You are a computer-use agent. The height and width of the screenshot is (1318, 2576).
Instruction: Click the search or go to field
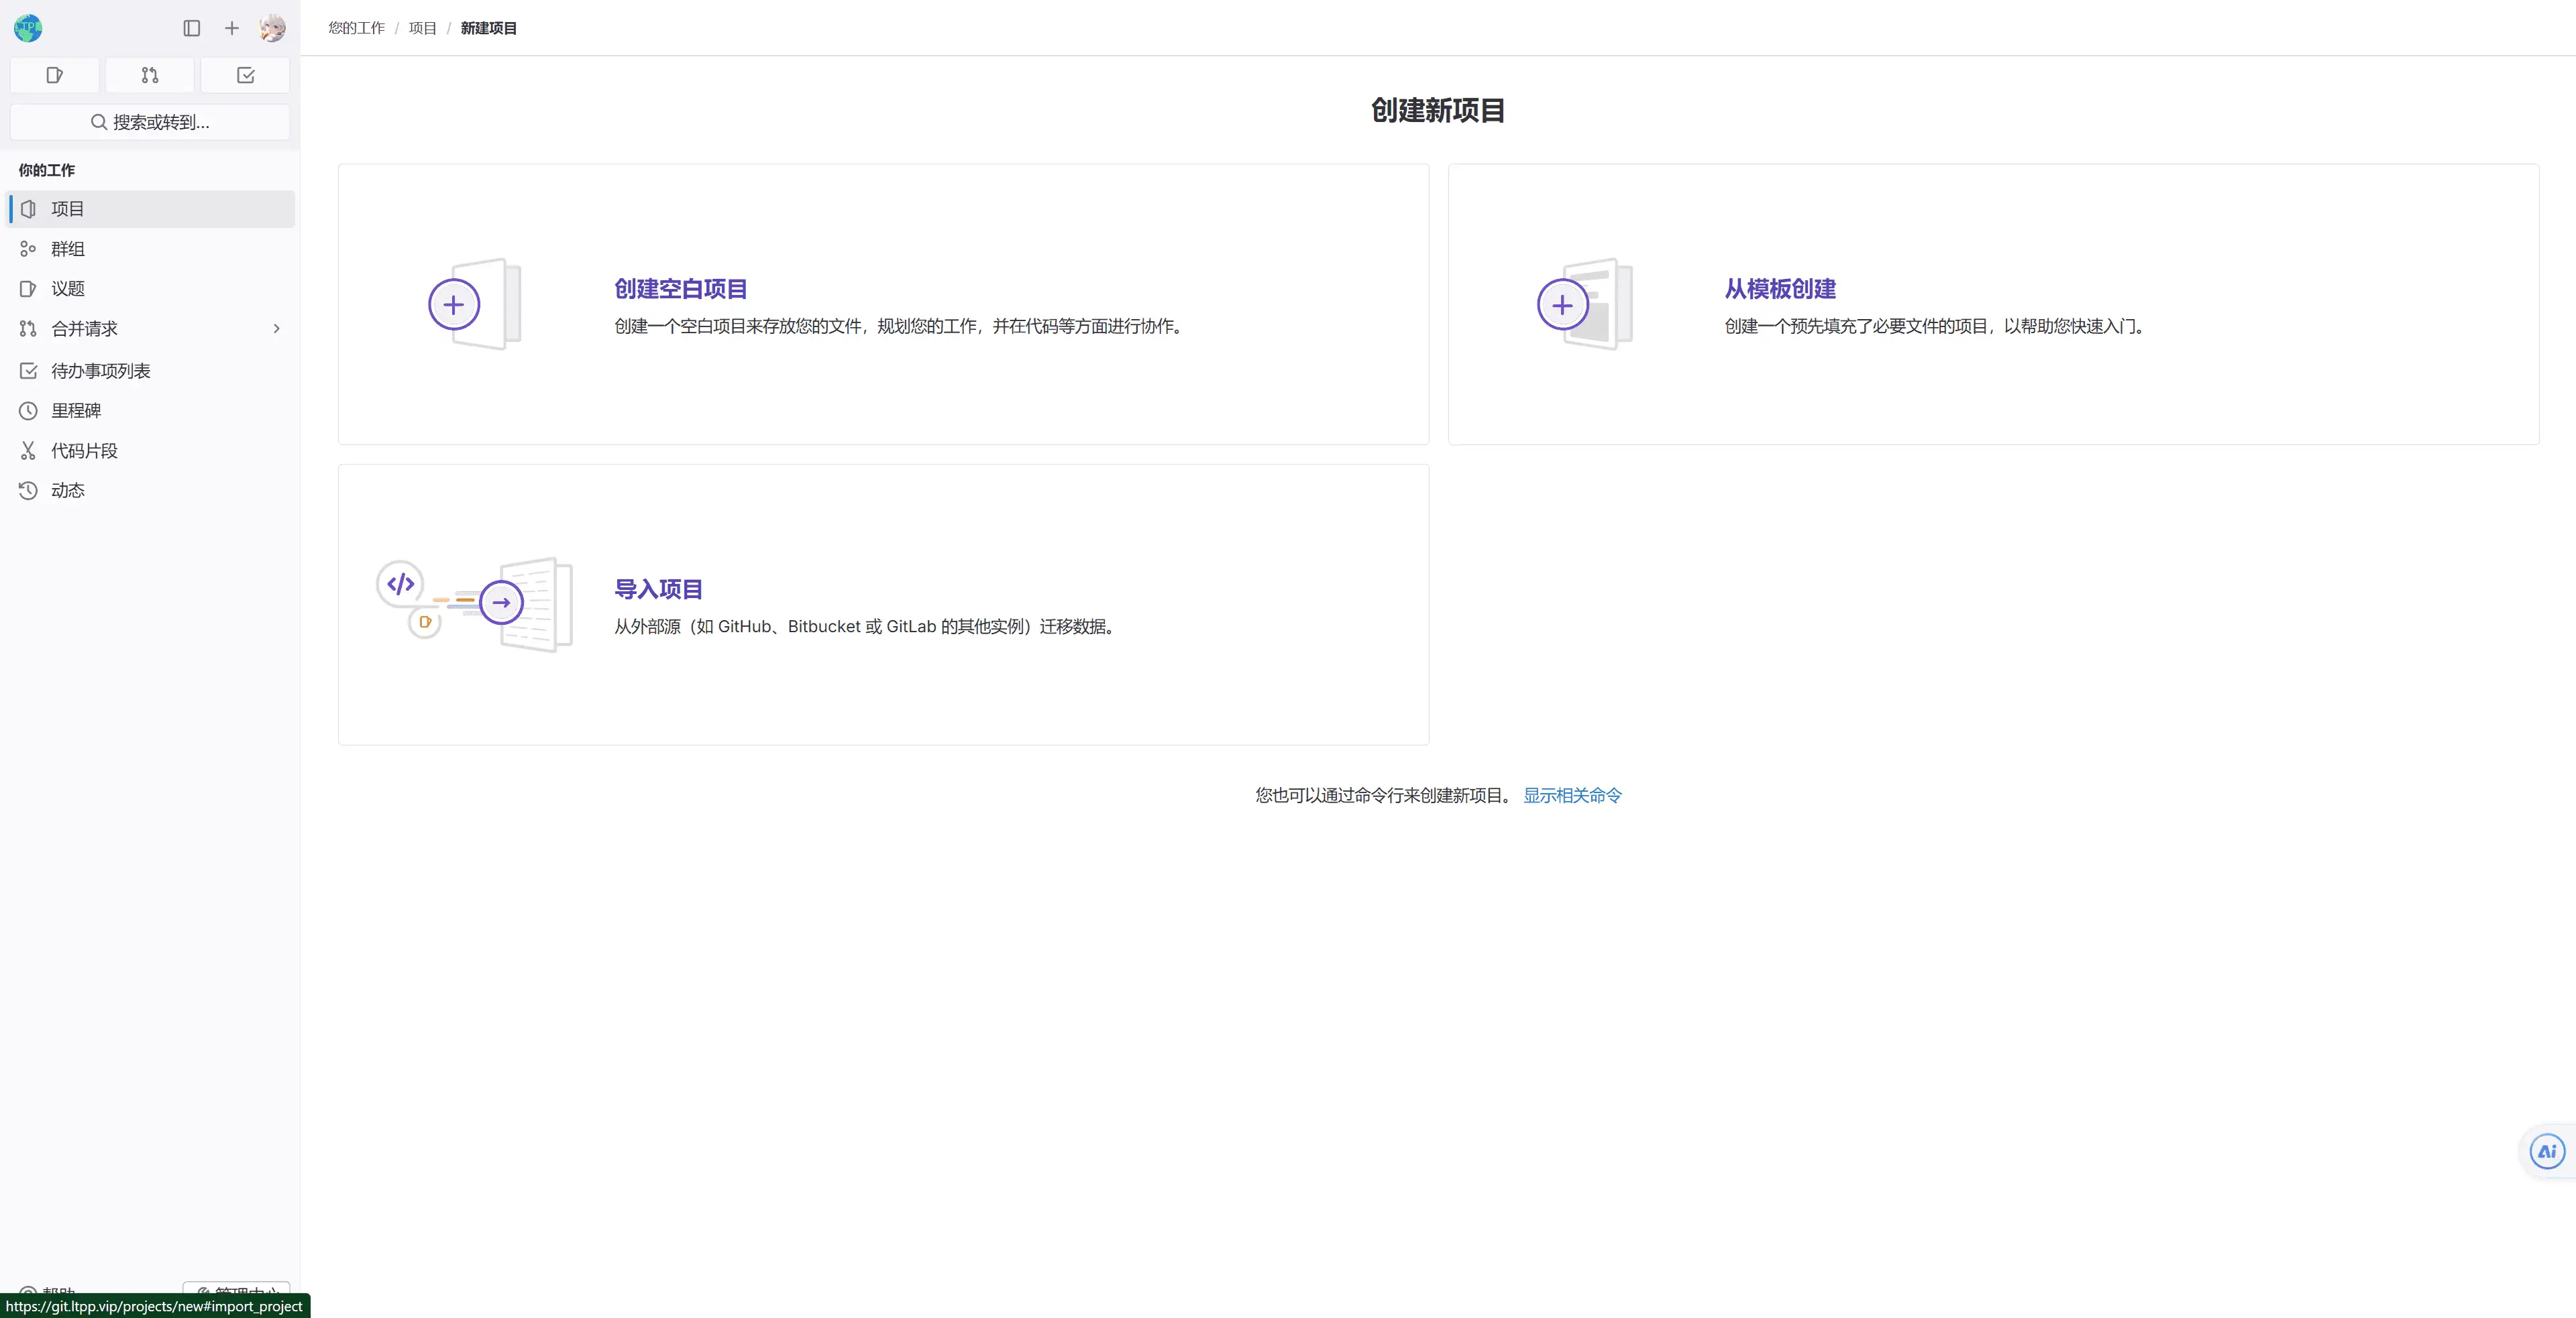pyautogui.click(x=150, y=122)
